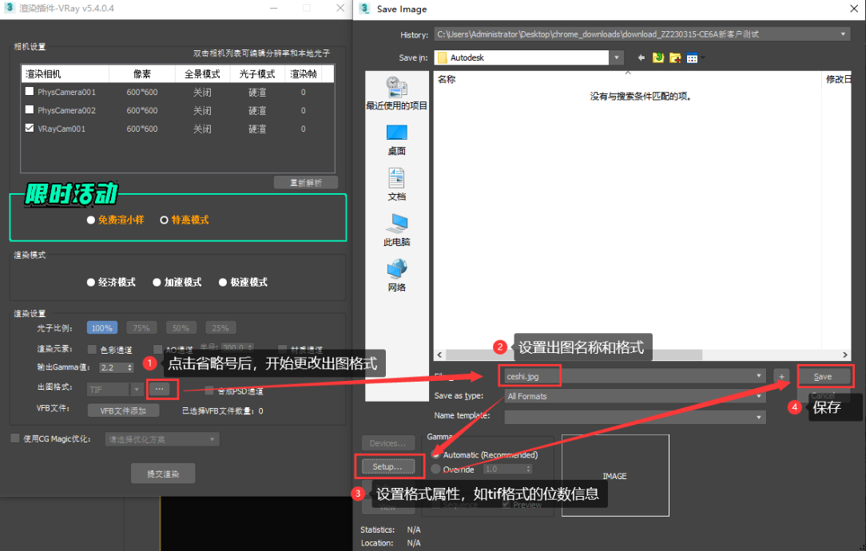
Task: Click the 硬渲 photon cell for VRayCam001
Action: 256,129
